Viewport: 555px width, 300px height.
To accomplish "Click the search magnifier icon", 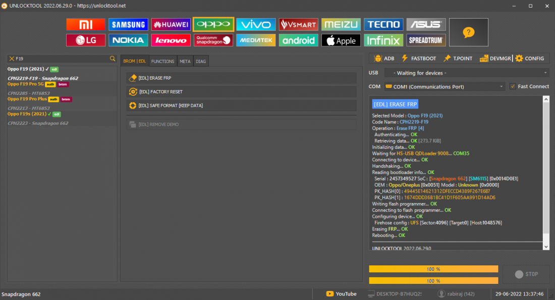I will click(113, 58).
